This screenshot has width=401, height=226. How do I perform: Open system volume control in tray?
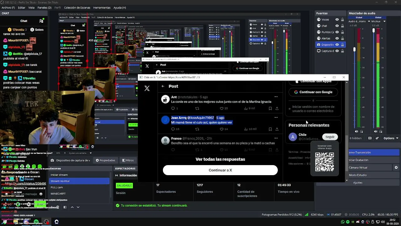point(383,222)
